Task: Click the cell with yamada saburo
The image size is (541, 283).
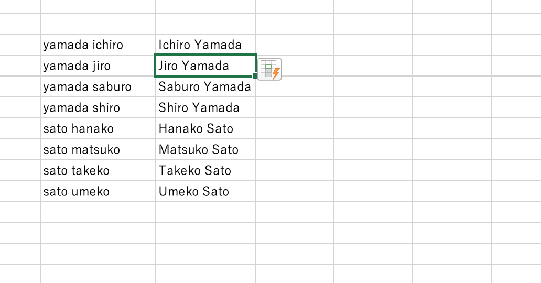Action: 98,87
